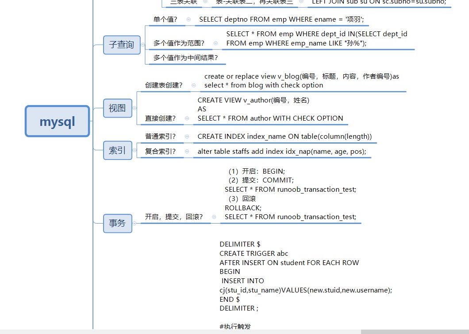The width and height of the screenshot is (469, 334).
Task: Collapse the 创建表创建? subtopic
Action: coord(194,85)
